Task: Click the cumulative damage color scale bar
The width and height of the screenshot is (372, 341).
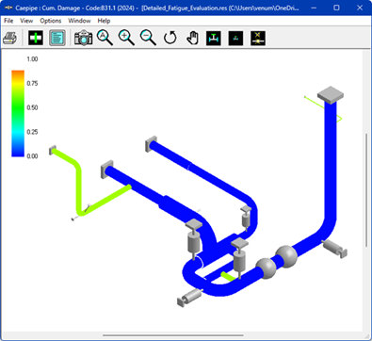Action: [x=18, y=113]
